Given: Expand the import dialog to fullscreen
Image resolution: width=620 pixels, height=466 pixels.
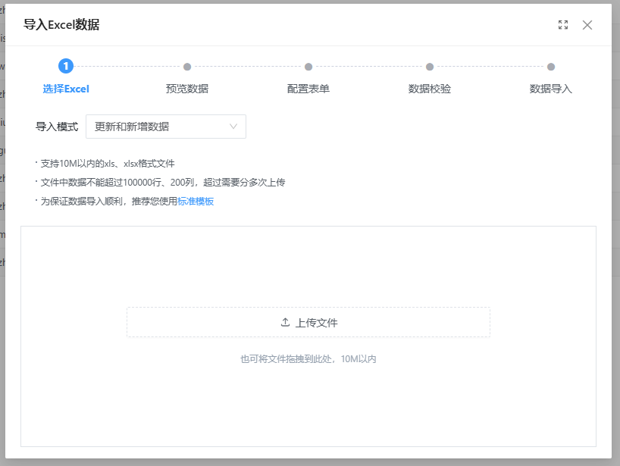Looking at the screenshot, I should [563, 25].
